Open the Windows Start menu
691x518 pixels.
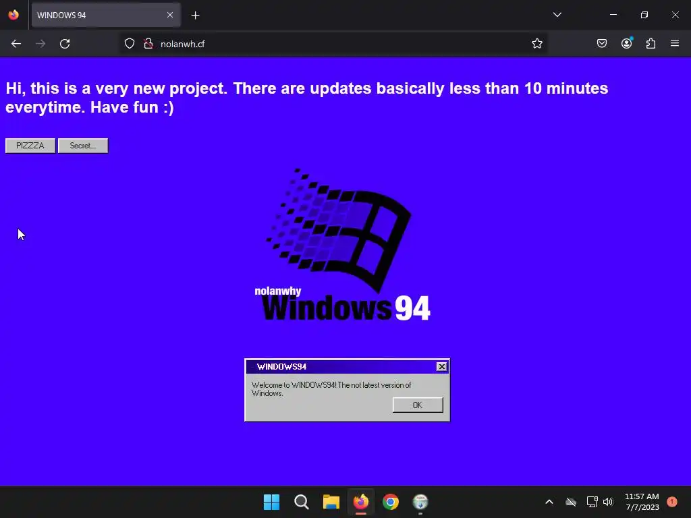pos(271,502)
